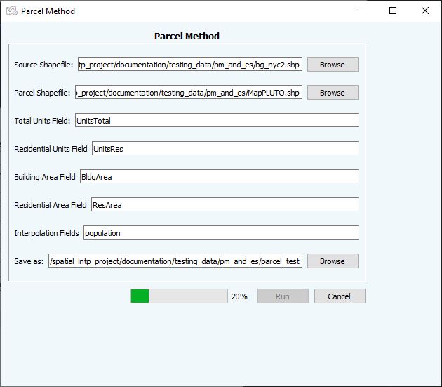Click the 20% progress label

point(239,296)
